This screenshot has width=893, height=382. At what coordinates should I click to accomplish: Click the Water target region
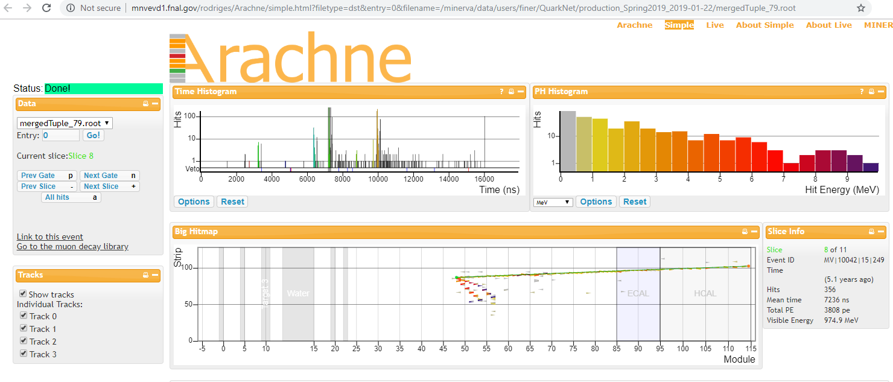[x=298, y=294]
